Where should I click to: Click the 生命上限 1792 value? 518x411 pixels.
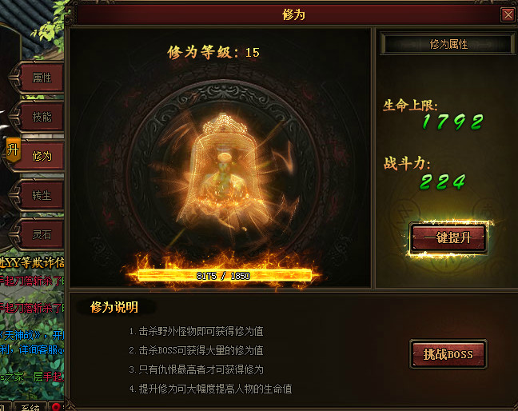(x=453, y=122)
